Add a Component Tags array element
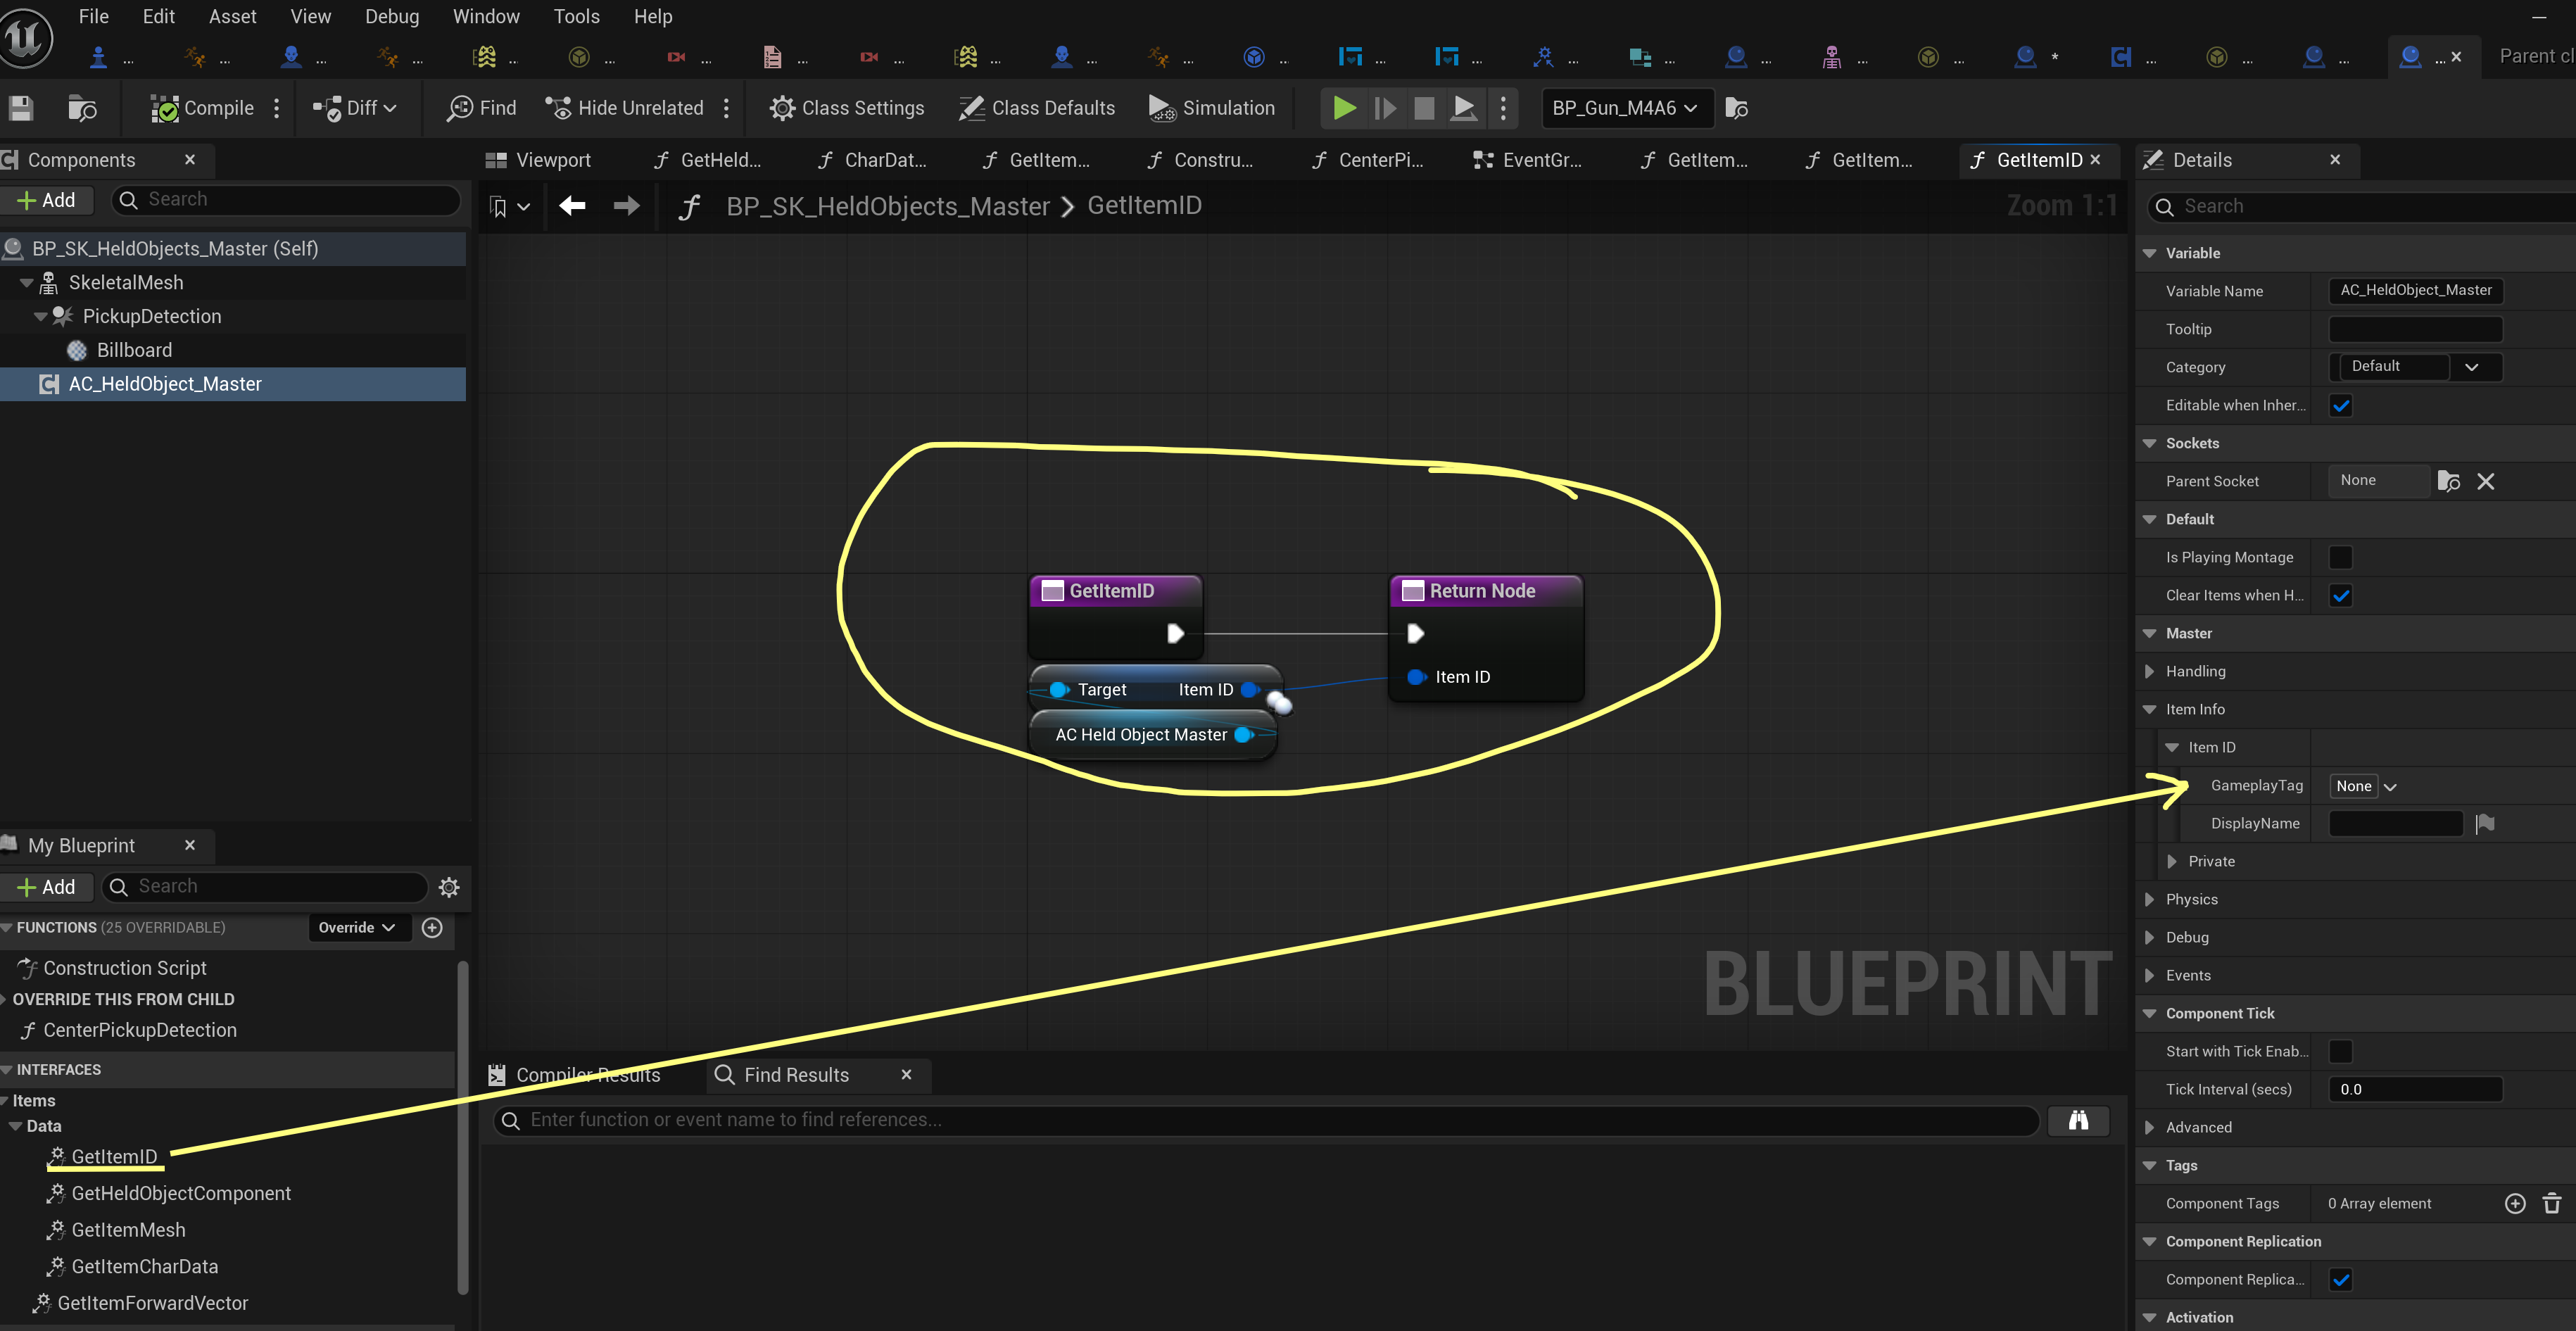 [x=2514, y=1203]
